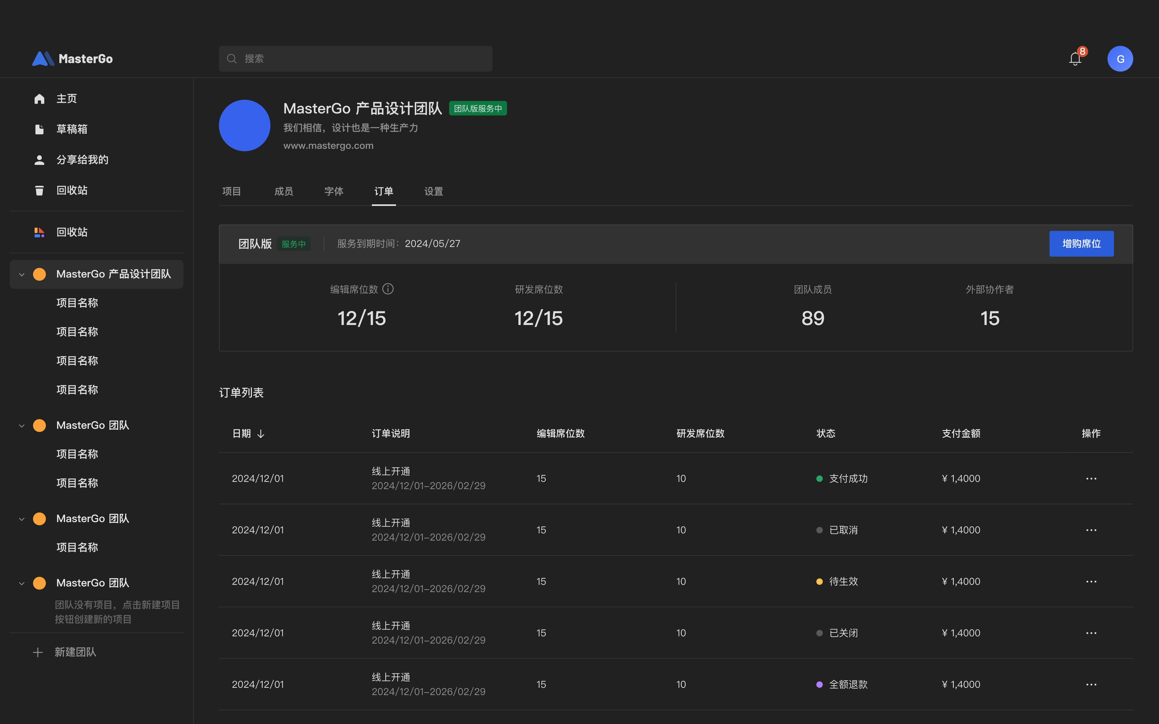This screenshot has height=724, width=1159.
Task: Open more actions for 已取消 order
Action: [1091, 530]
